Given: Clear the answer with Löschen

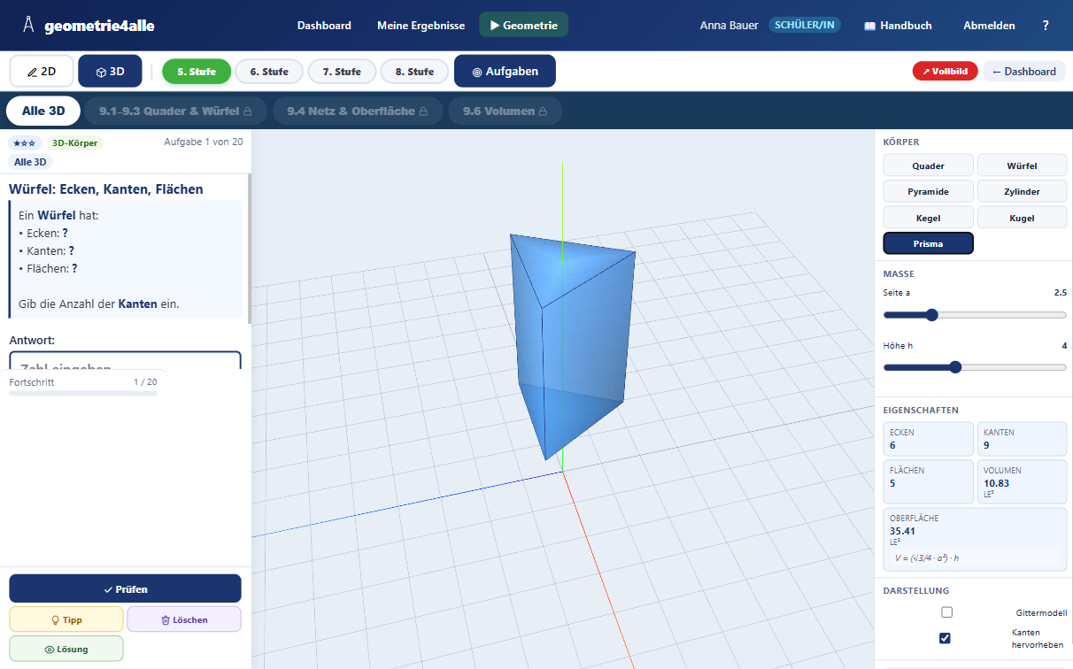Looking at the screenshot, I should [x=184, y=619].
